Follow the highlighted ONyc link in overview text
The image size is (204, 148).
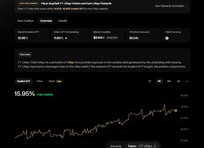[x=70, y=62]
